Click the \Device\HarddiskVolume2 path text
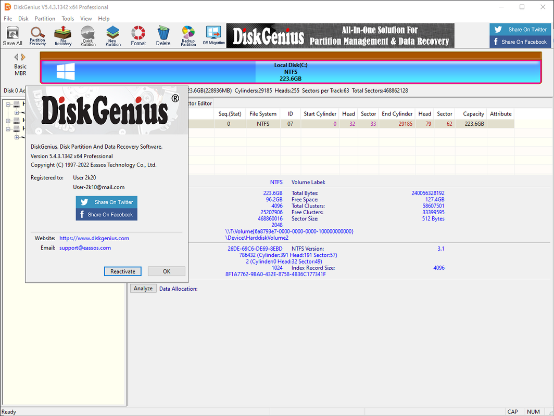This screenshot has height=416, width=554. point(257,238)
